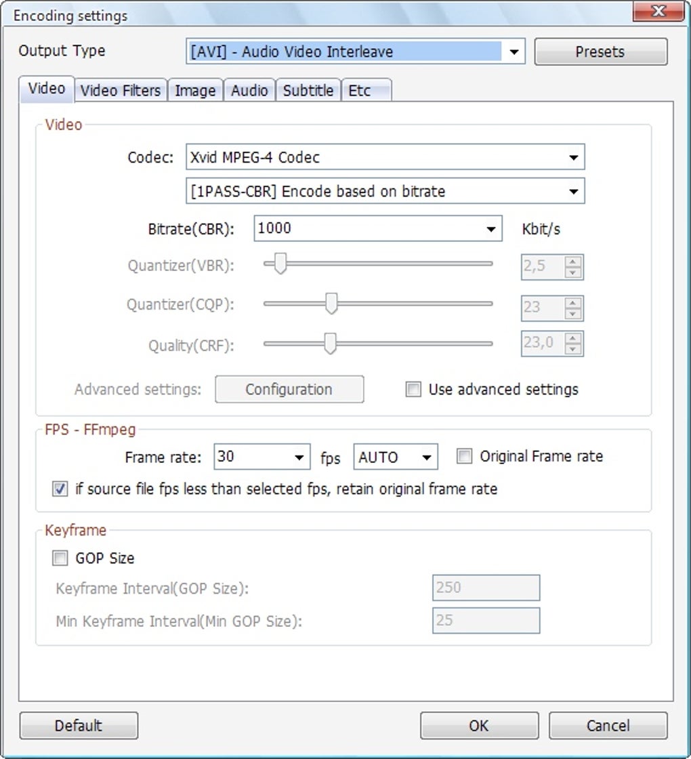Click the Quantizer(CQP) value field 23
The width and height of the screenshot is (691, 759).
(543, 308)
